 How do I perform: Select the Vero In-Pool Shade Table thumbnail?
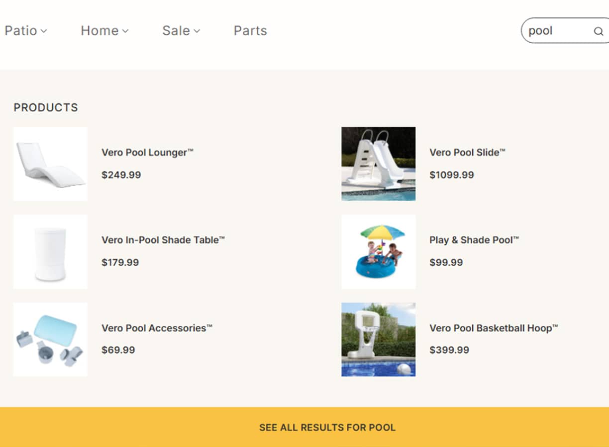[50, 252]
